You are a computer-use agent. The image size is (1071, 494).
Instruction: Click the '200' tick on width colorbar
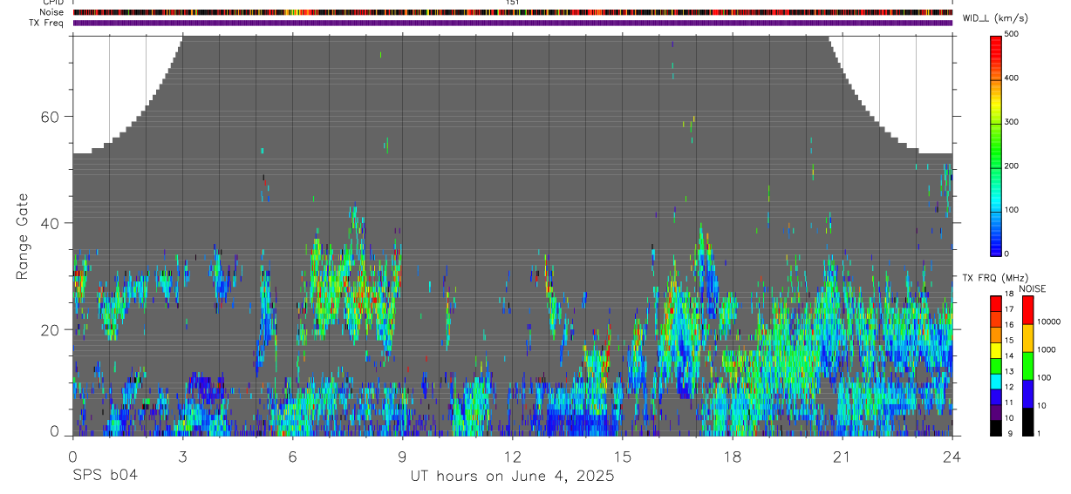1013,166
